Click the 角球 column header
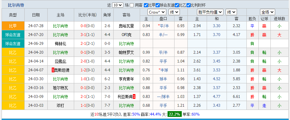 pos(107,15)
